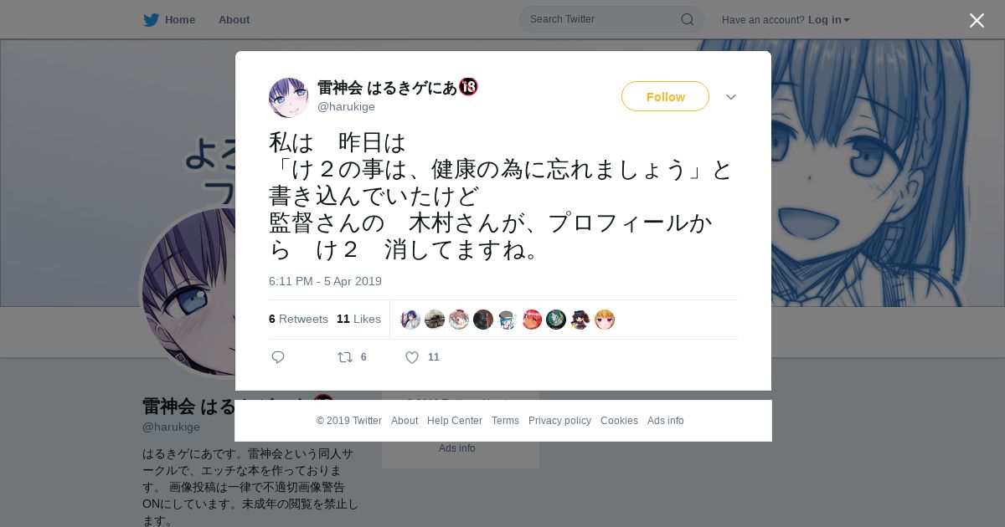1005x527 pixels.
Task: Click the Twitter bird logo
Action: coord(151,19)
